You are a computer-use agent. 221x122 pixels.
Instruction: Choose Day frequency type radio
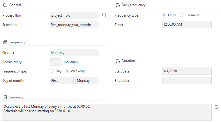pyautogui.click(x=52, y=71)
